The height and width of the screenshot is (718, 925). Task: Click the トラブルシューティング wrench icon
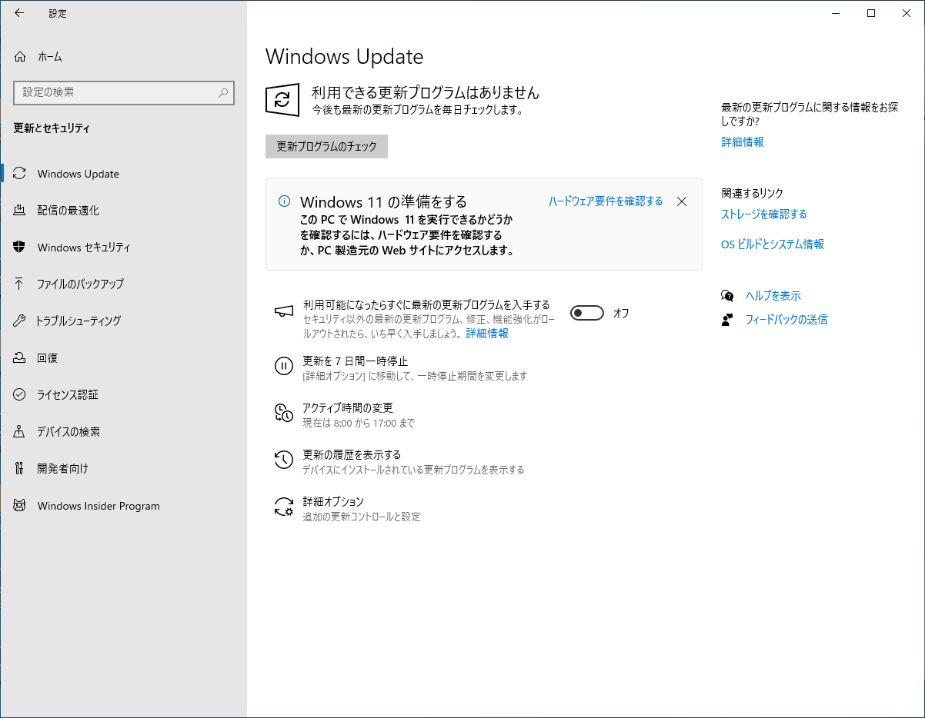(20, 321)
